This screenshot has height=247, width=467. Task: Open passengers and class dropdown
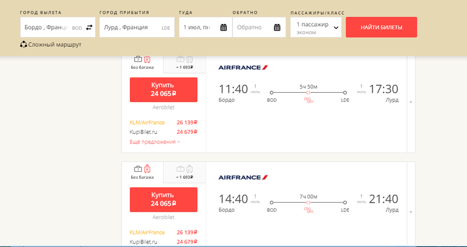pos(316,27)
